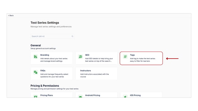Open the Branding settings card

(x=52, y=58)
